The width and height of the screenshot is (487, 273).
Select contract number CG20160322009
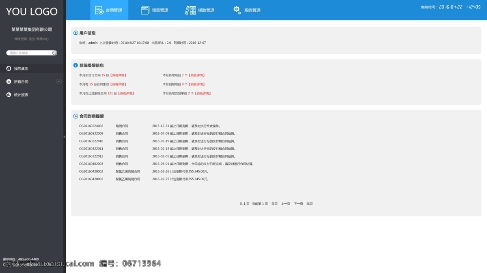pyautogui.click(x=91, y=133)
